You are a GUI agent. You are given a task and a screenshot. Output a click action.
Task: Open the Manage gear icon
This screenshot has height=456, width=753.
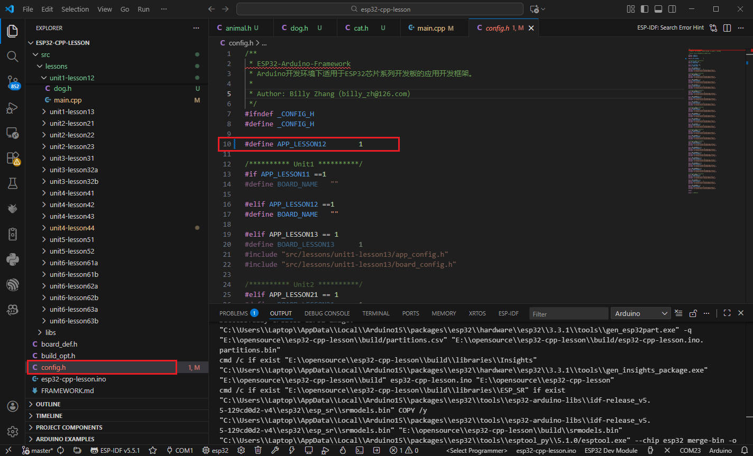point(12,431)
